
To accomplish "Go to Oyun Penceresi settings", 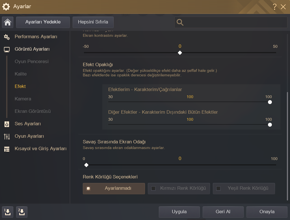I will (32, 62).
